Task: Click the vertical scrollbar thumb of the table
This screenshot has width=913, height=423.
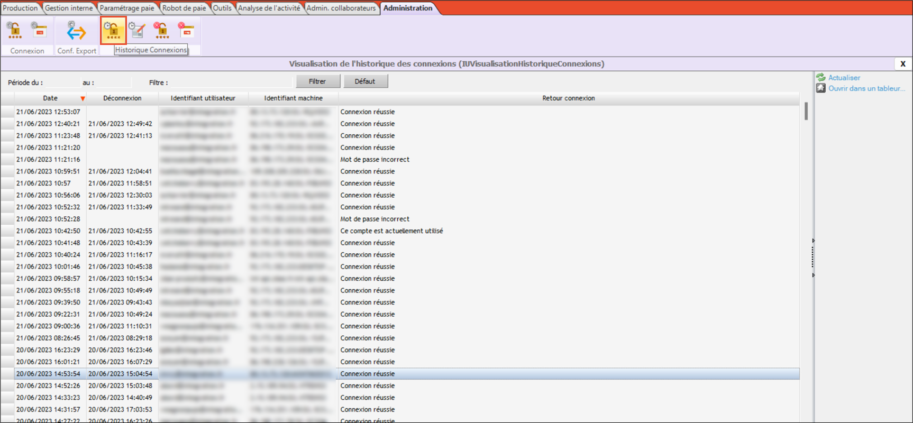Action: click(806, 112)
